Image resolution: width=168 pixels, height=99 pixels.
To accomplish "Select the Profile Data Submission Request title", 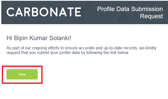I will point(130,12).
